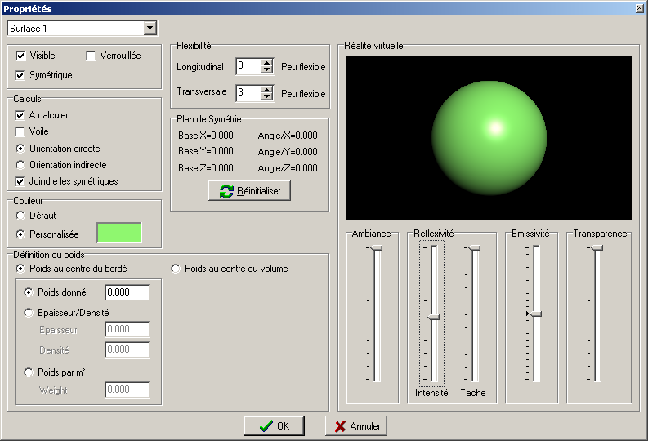Click the Base X=0.000 text

click(206, 136)
